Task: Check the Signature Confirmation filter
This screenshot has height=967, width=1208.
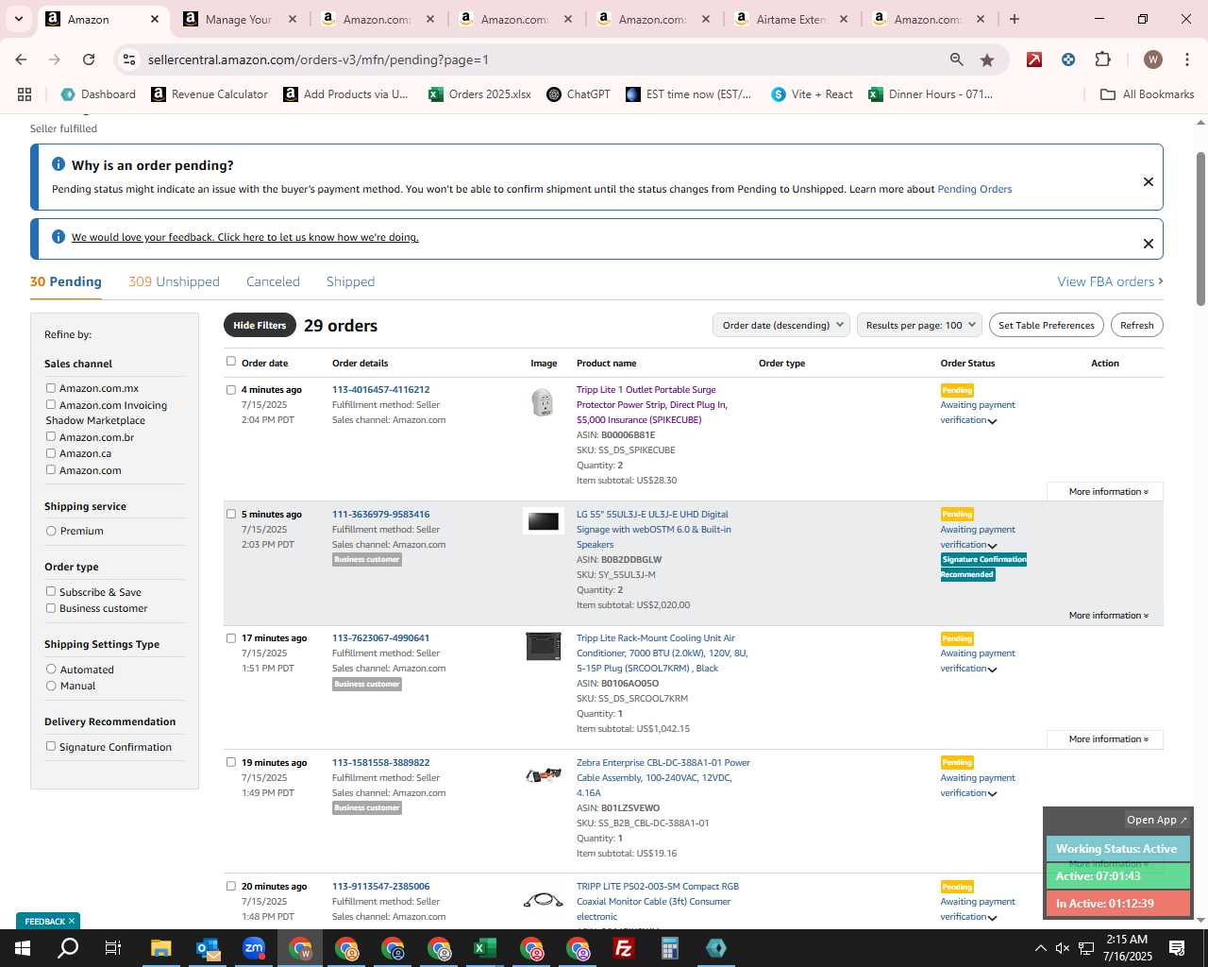Action: point(51,746)
